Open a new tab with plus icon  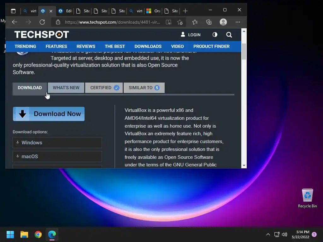pyautogui.click(x=185, y=11)
